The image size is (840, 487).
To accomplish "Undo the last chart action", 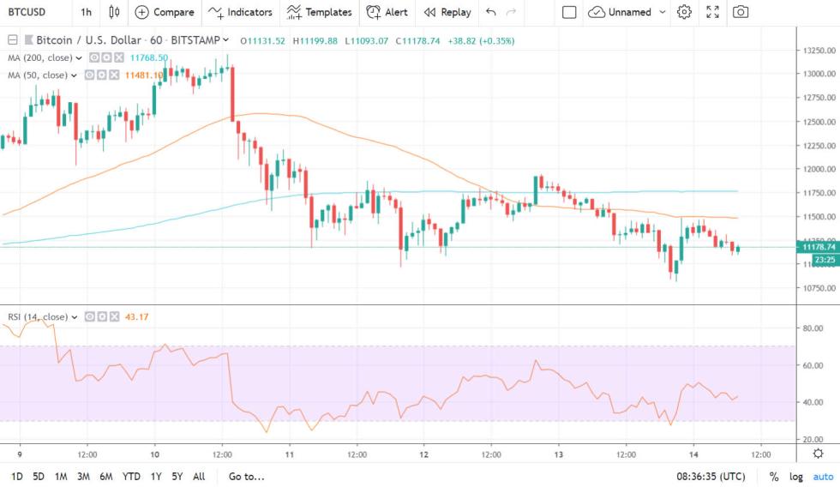I will coord(490,12).
